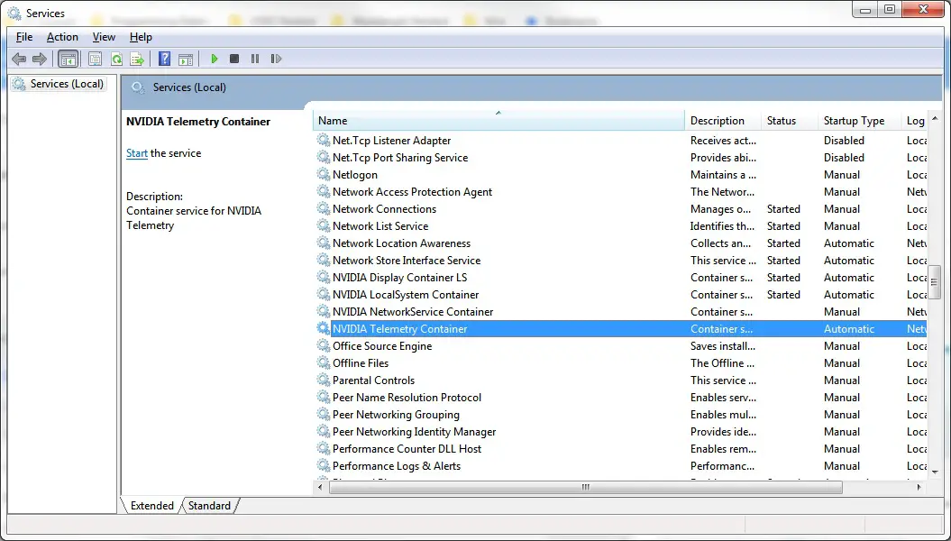Sort by the Description column header
This screenshot has height=541, width=951.
723,121
